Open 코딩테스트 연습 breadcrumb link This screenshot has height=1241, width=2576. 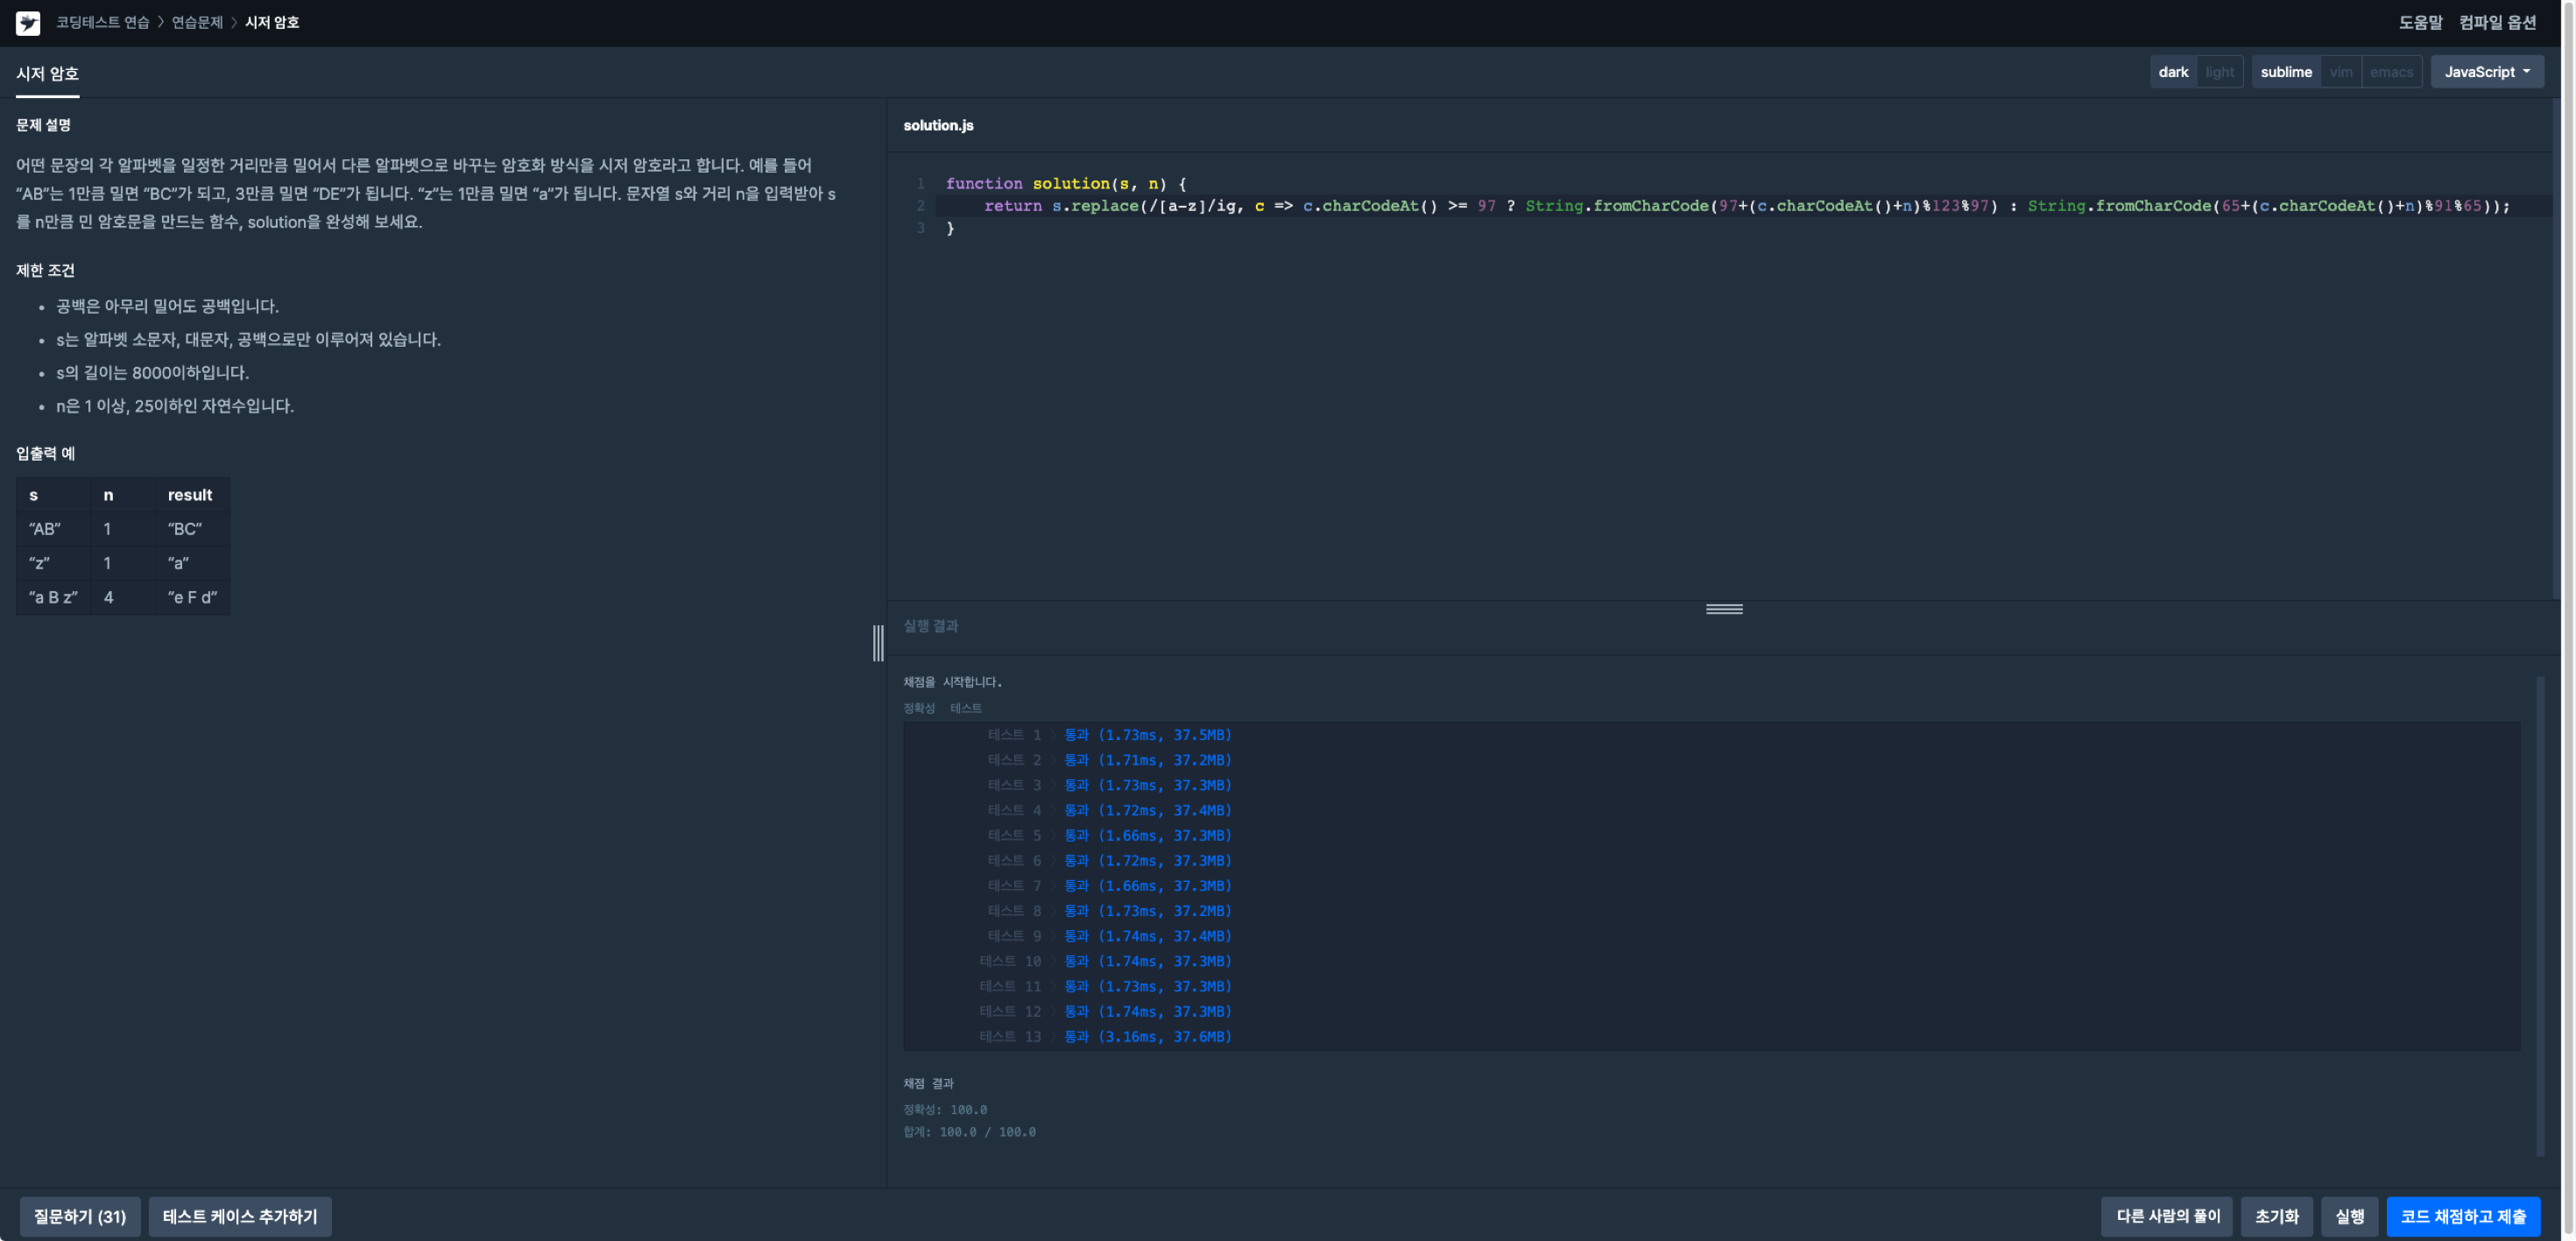pyautogui.click(x=102, y=22)
